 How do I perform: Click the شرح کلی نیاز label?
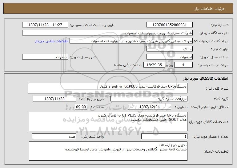click(217, 88)
